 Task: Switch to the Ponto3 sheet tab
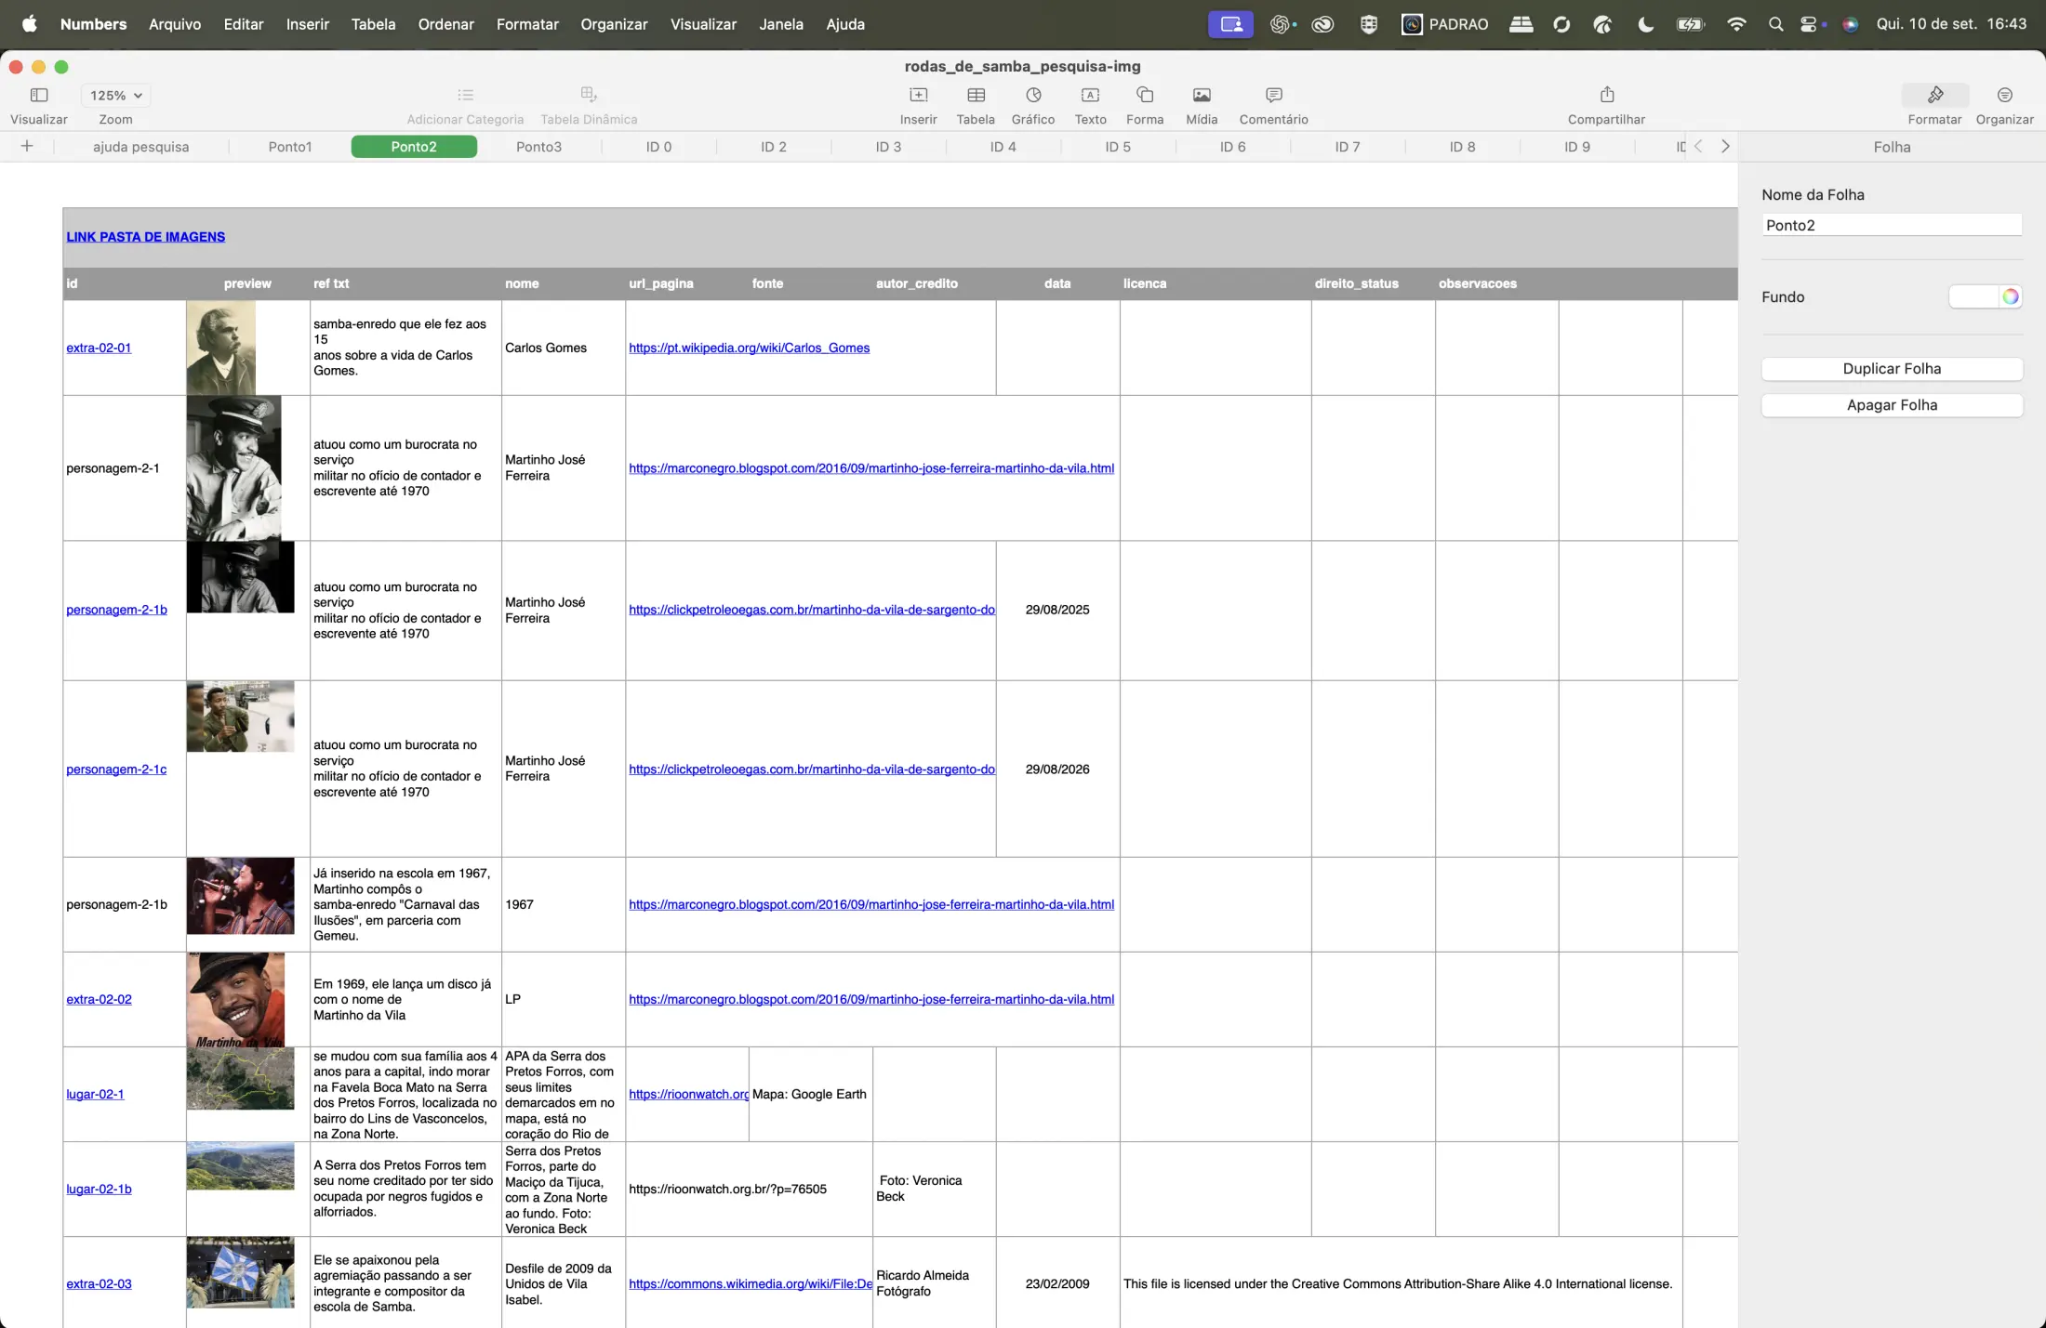pyautogui.click(x=538, y=147)
